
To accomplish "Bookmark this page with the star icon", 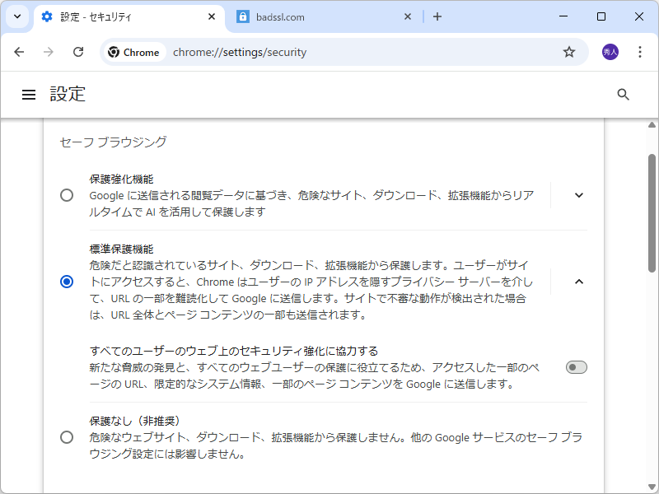I will 568,51.
